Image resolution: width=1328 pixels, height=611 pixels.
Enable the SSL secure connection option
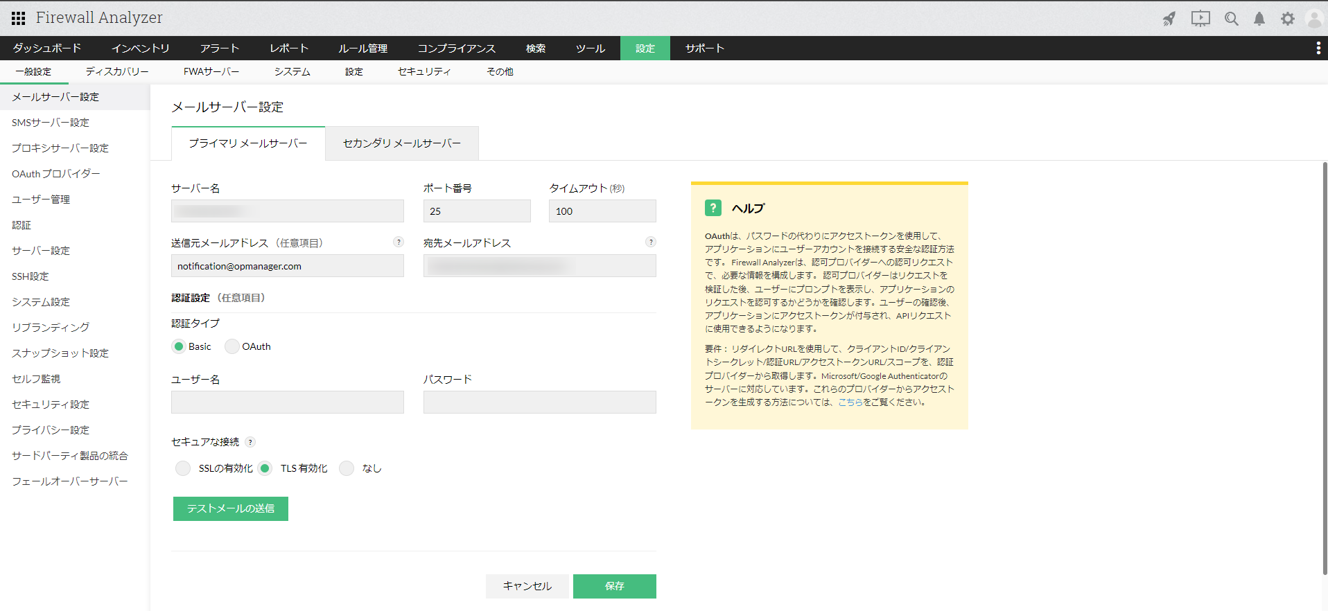coord(183,468)
